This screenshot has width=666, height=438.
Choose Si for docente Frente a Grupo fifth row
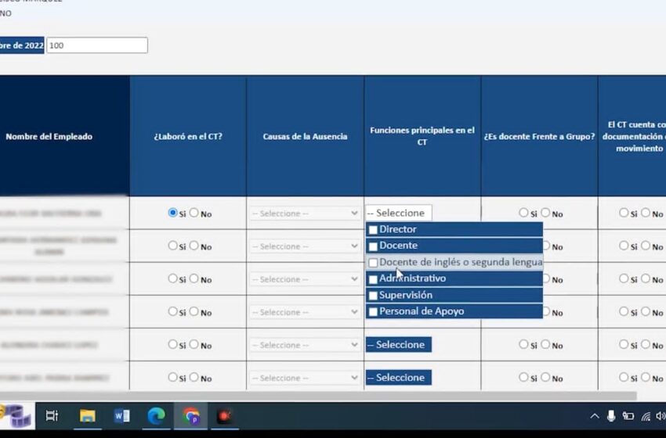pyautogui.click(x=523, y=344)
